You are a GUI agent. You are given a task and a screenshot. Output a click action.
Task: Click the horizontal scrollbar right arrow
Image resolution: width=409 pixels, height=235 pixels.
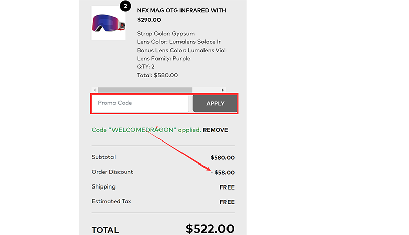(x=223, y=90)
